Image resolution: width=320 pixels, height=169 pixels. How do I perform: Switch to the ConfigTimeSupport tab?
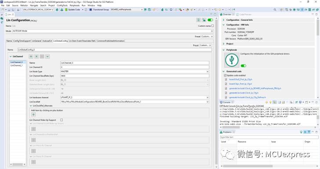[x=22, y=41]
